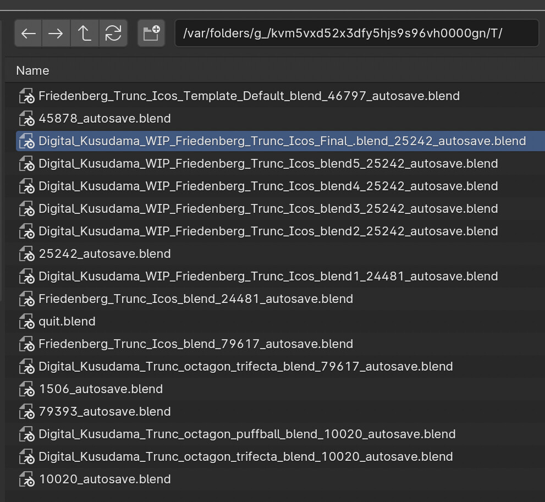Navigate back to the previous folder
Viewport: 545px width, 502px height.
[28, 33]
